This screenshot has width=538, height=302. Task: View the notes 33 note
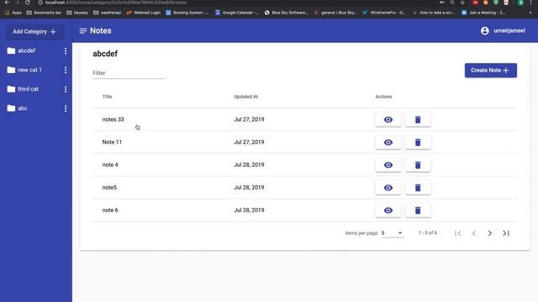(x=388, y=119)
